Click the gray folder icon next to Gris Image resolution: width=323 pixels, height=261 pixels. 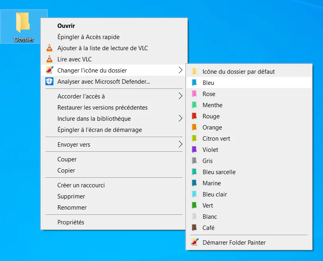194,161
